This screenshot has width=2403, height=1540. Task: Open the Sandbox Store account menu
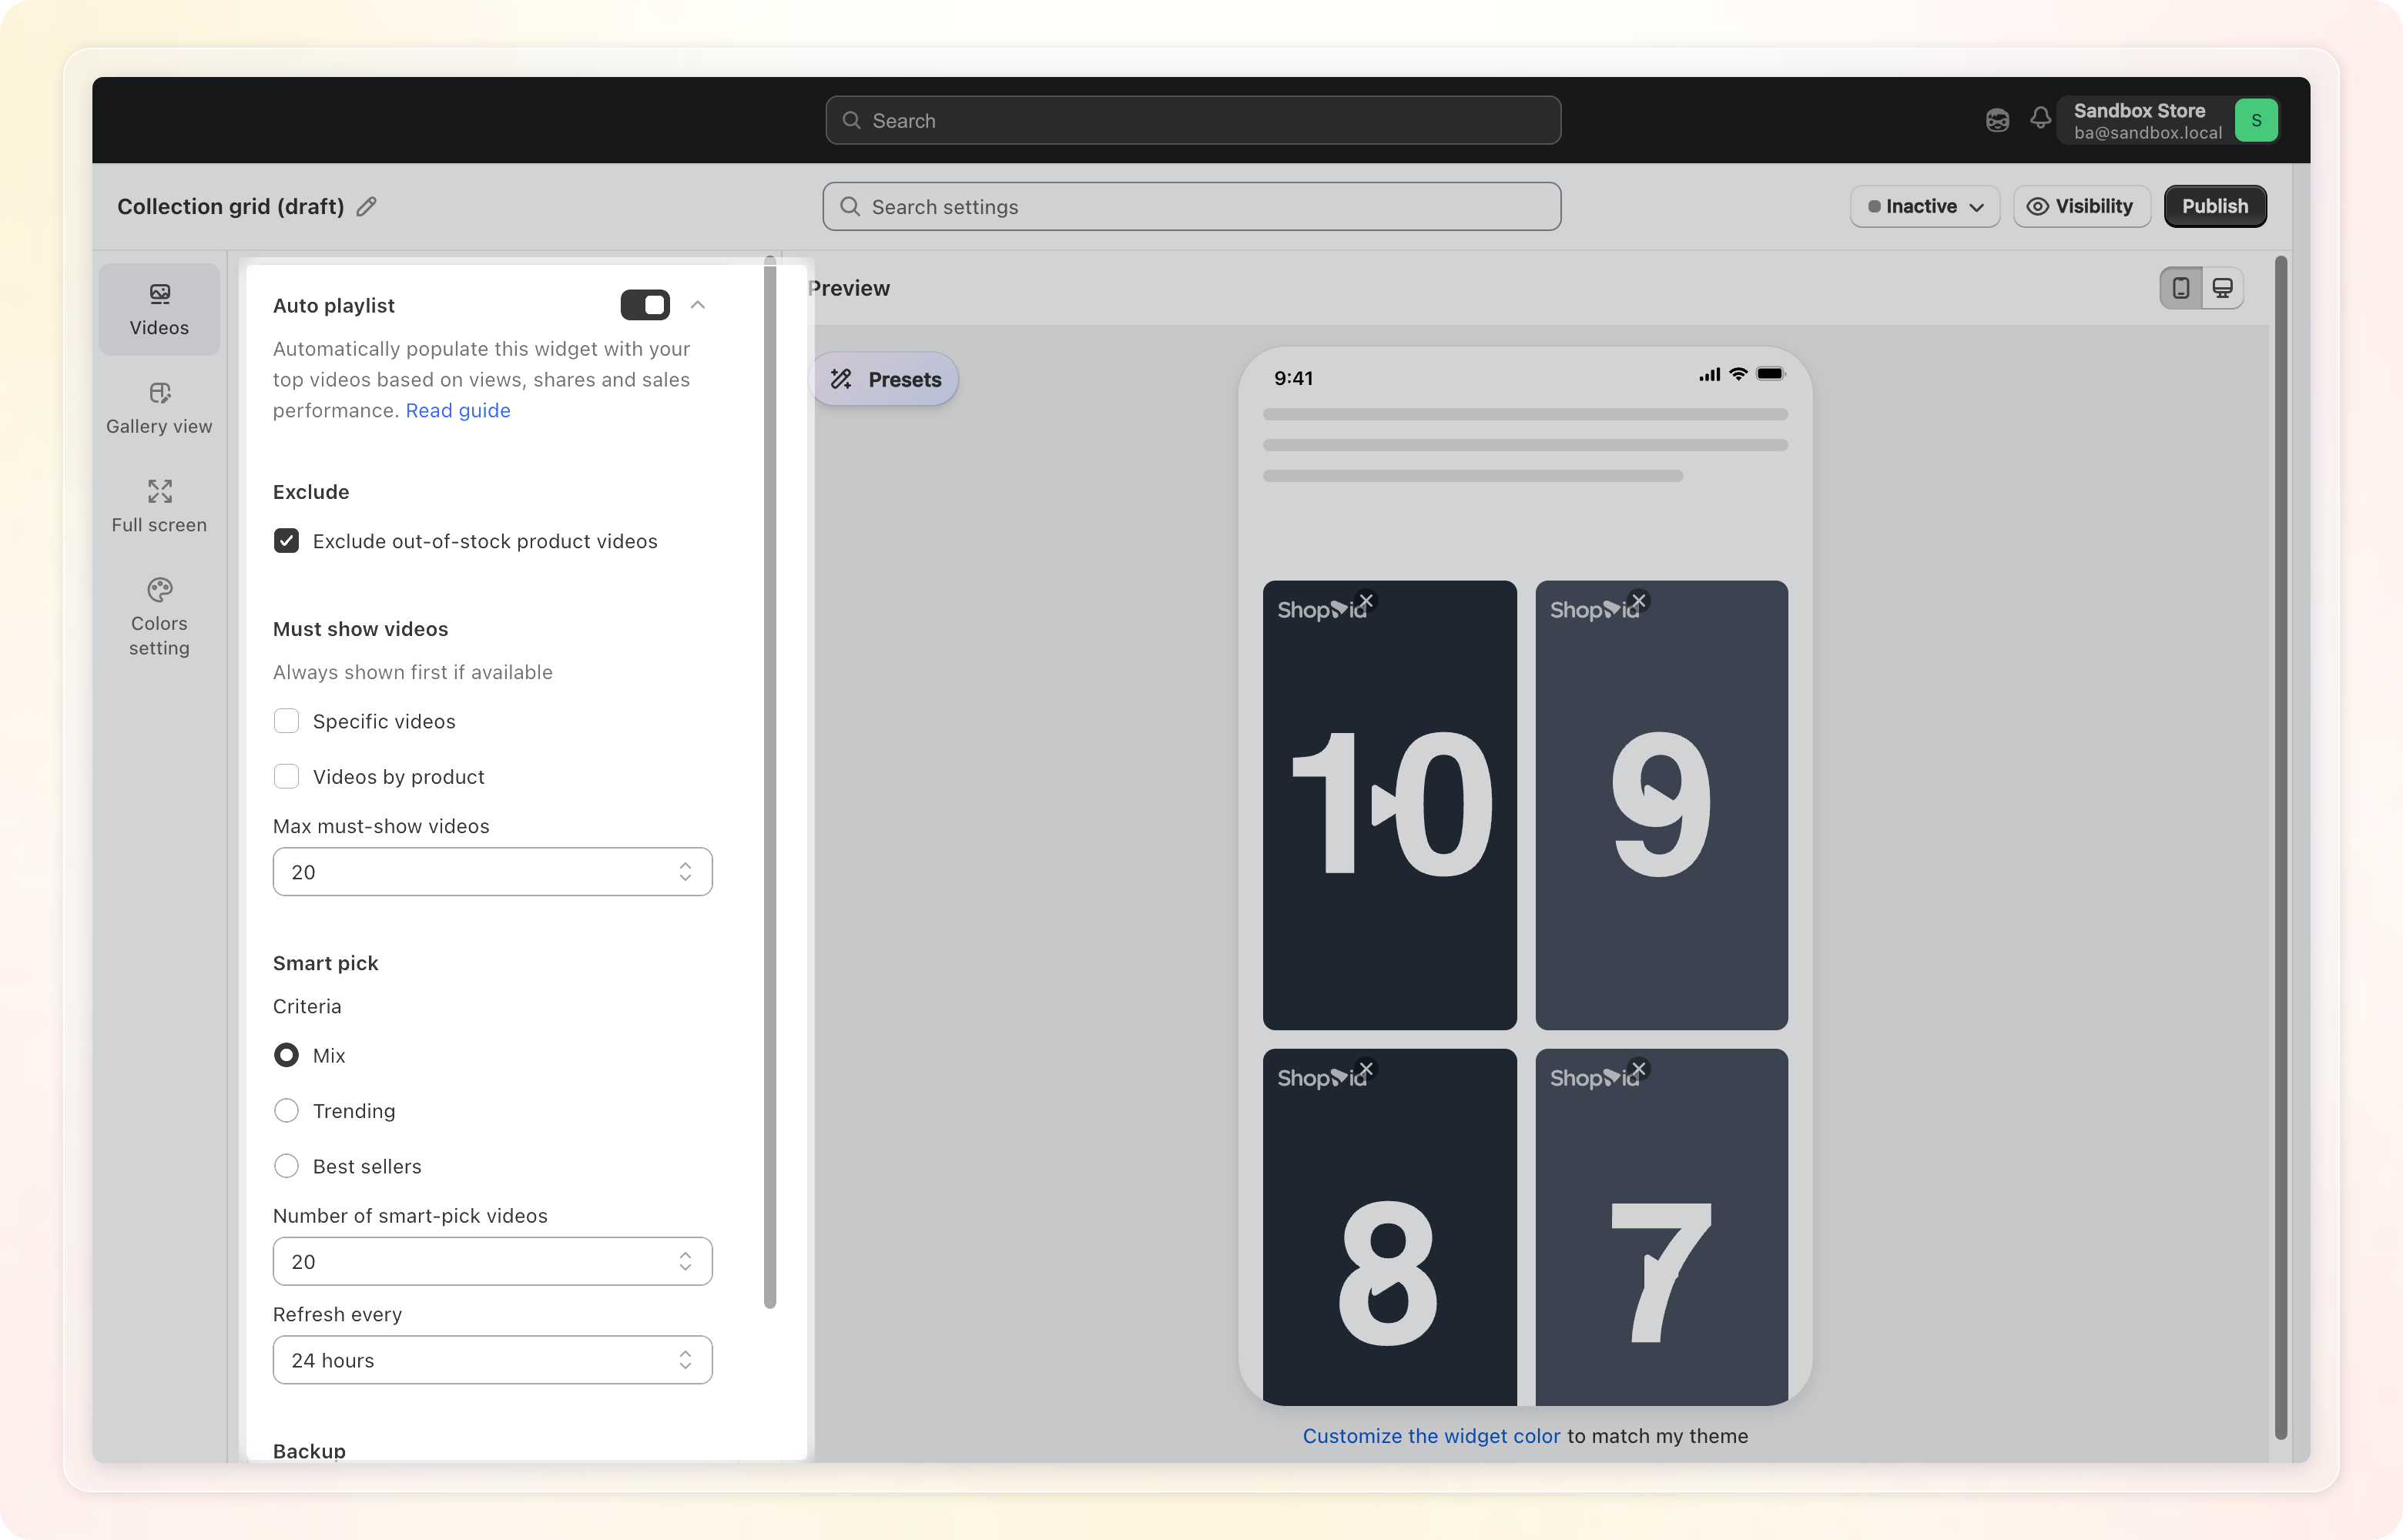pos(2168,120)
